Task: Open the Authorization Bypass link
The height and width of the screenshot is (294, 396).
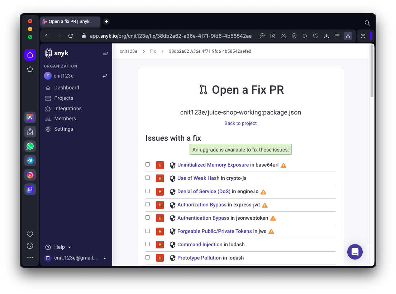Action: [x=202, y=204]
